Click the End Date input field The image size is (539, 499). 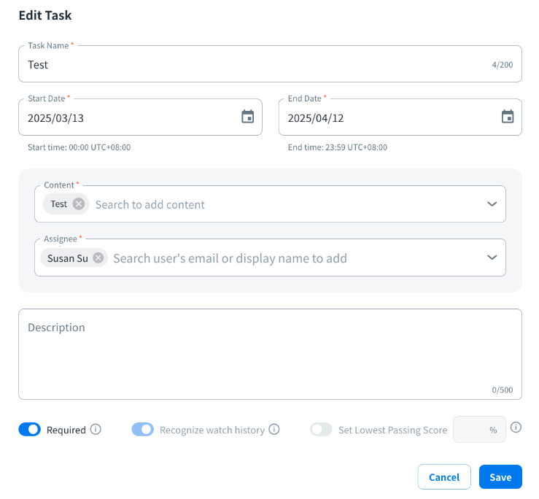coord(387,117)
